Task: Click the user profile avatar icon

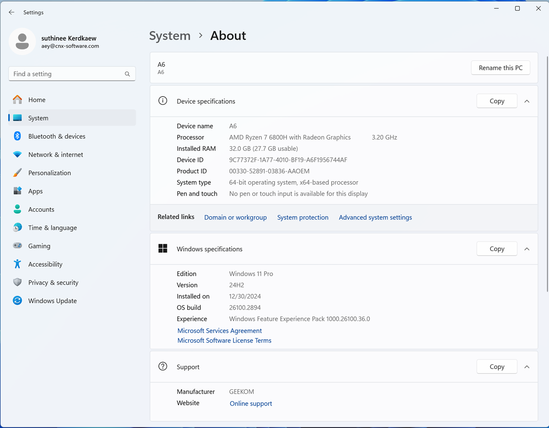Action: pyautogui.click(x=22, y=42)
